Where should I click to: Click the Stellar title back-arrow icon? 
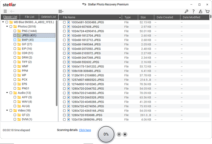[x=84, y=4]
